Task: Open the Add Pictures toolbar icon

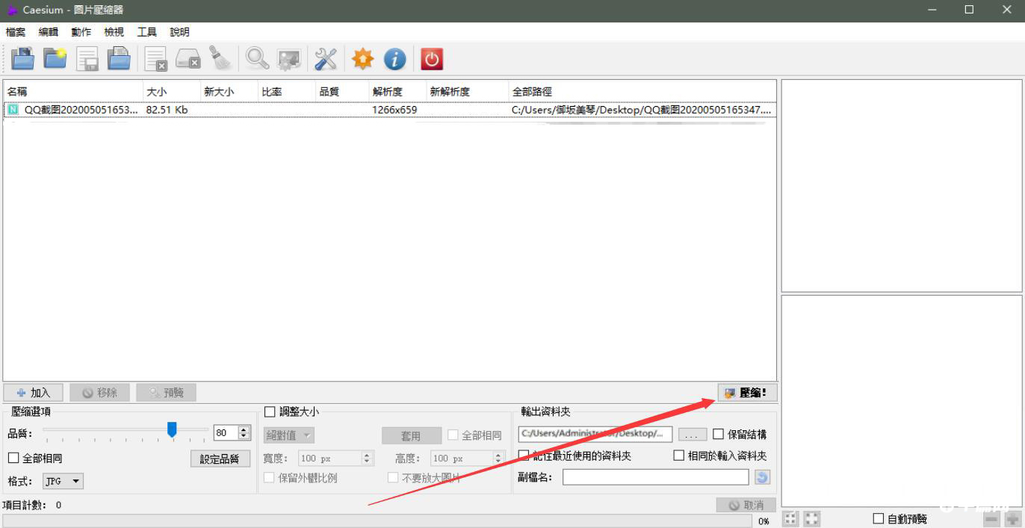Action: click(23, 58)
